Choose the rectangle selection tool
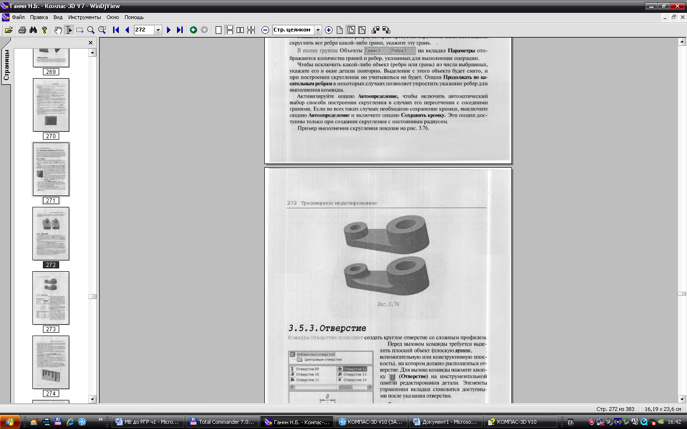687x429 pixels. [80, 30]
